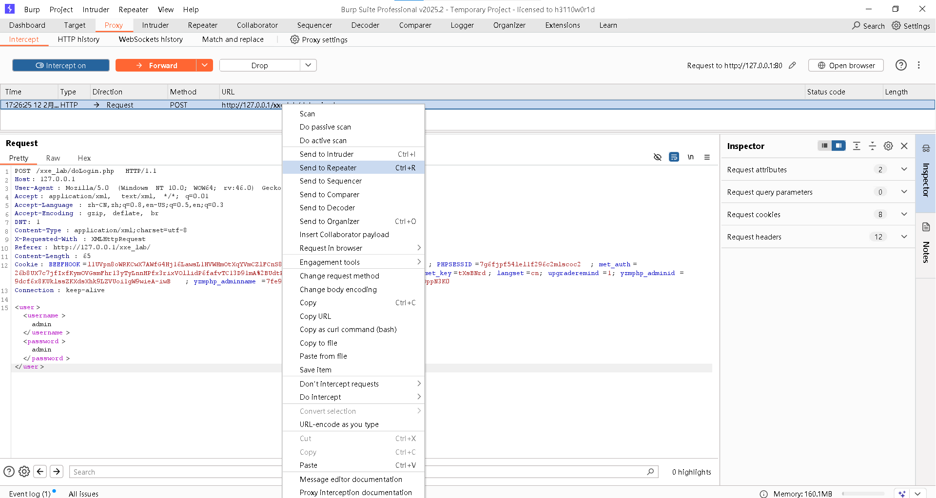The image size is (936, 498).
Task: Switch to Raw message view
Action: pos(53,158)
